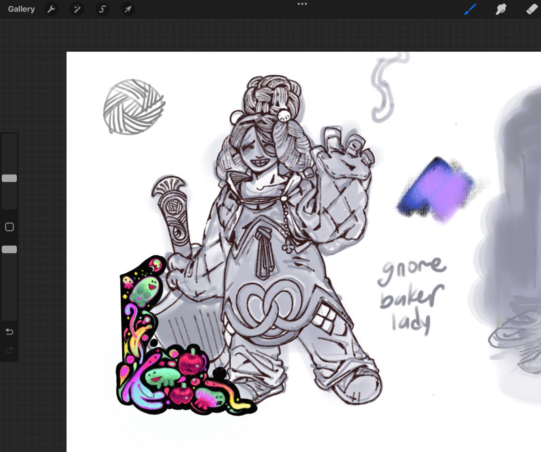
Task: Open the Adjustments magic wand menu
Action: [x=77, y=9]
